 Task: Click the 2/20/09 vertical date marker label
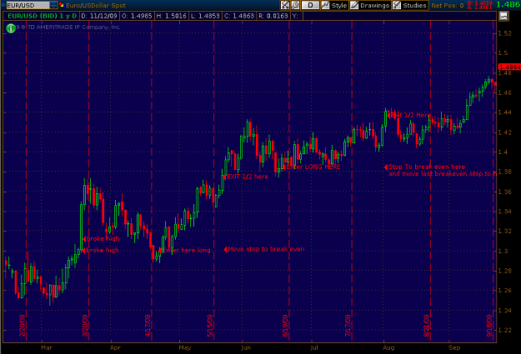23,326
